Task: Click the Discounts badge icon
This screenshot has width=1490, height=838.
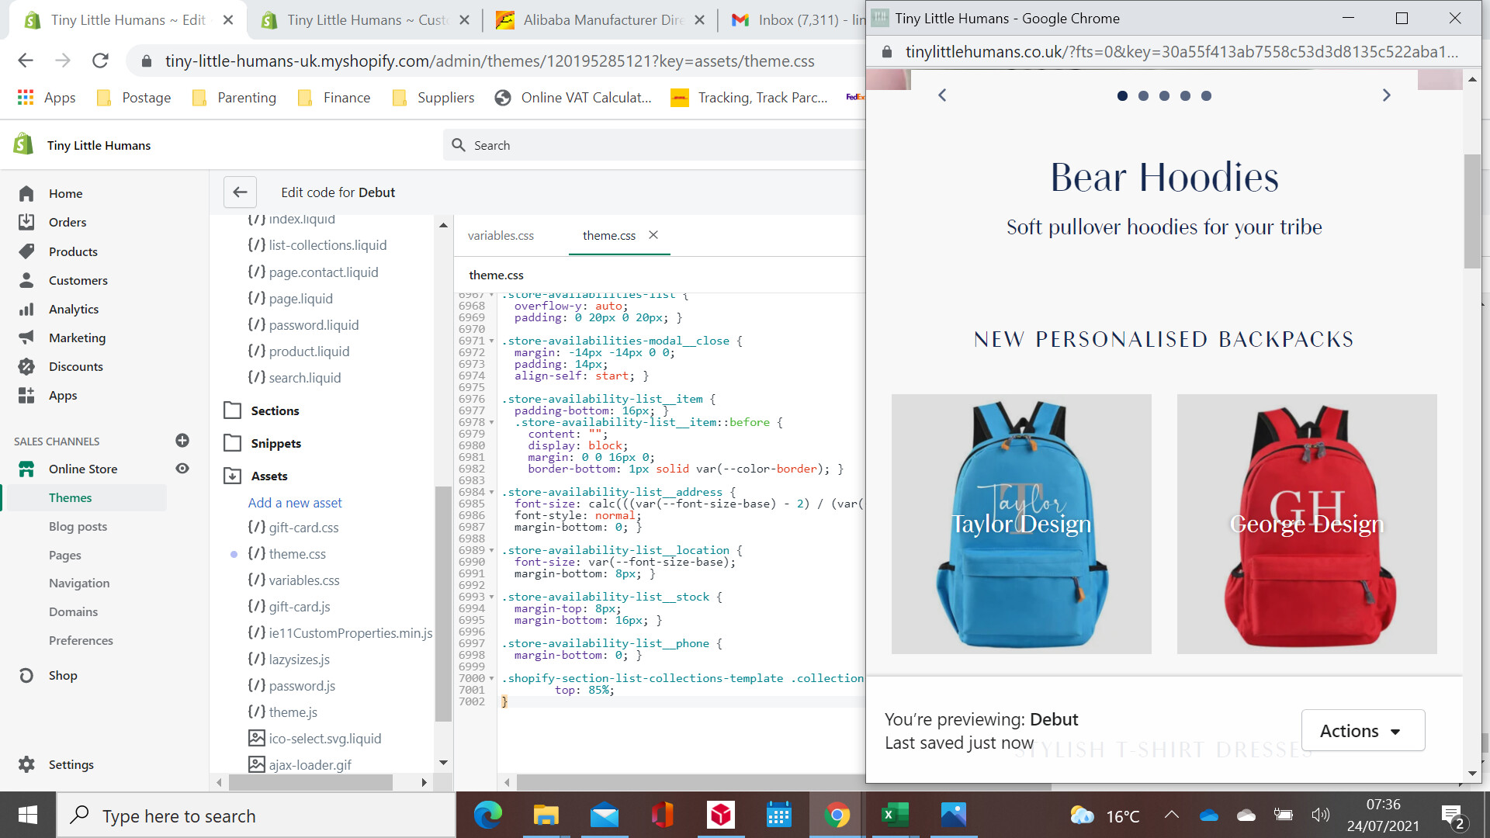Action: [x=26, y=366]
